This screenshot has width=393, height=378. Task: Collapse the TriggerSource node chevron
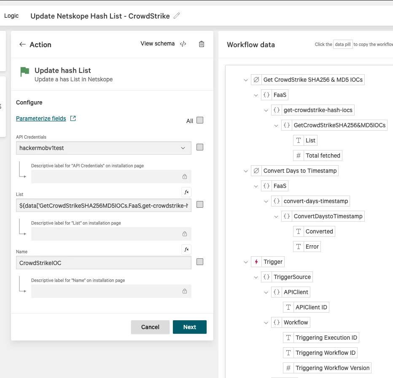point(256,277)
